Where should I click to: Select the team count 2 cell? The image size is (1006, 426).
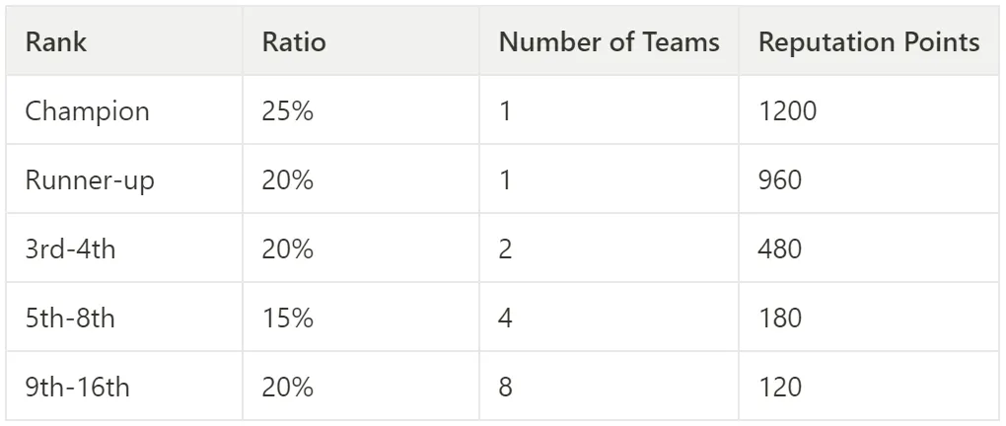pos(609,248)
